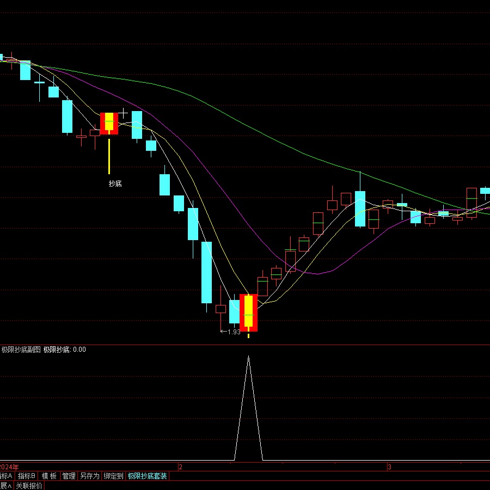
Task: Click the 1.93 lowest price marker
Action: [233, 332]
